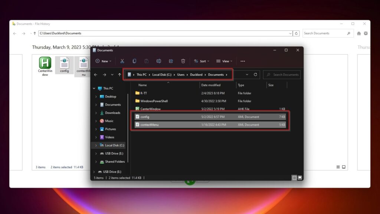380x214 pixels.
Task: Click Search Documents box in File History
Action: pos(328,33)
